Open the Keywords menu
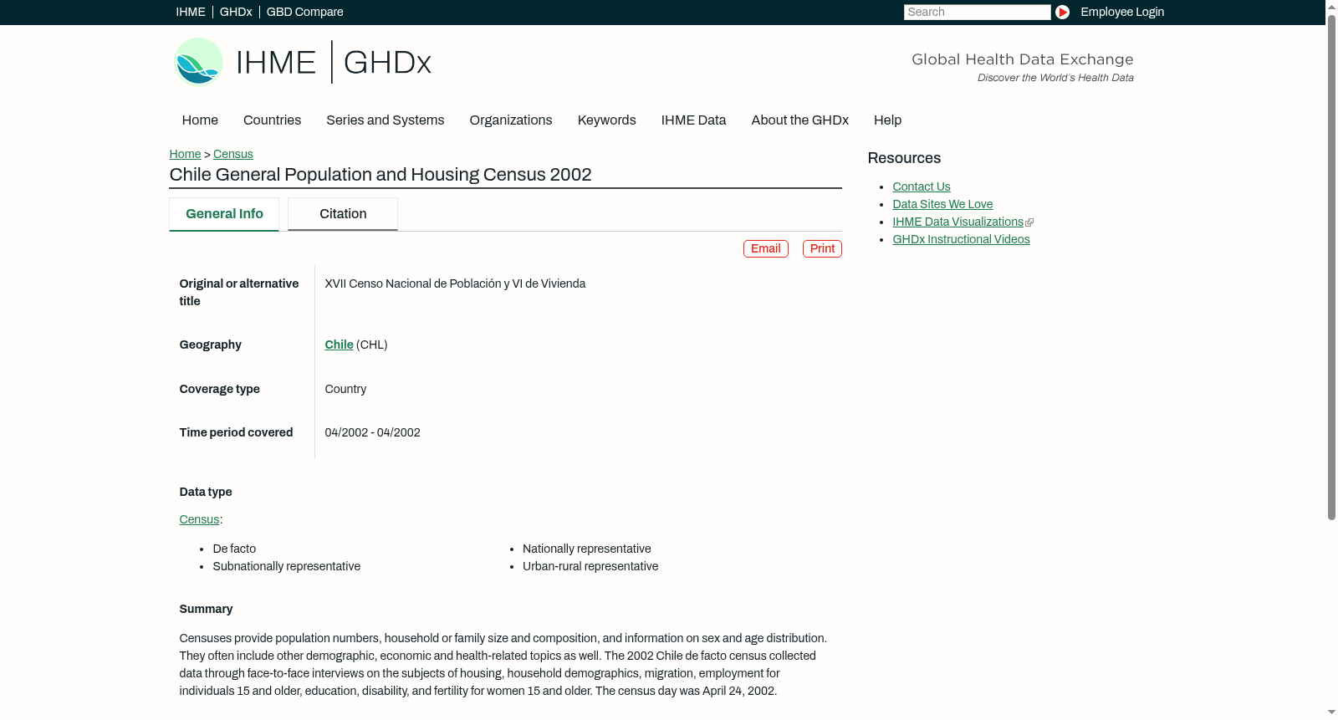The height and width of the screenshot is (720, 1338). click(x=607, y=120)
